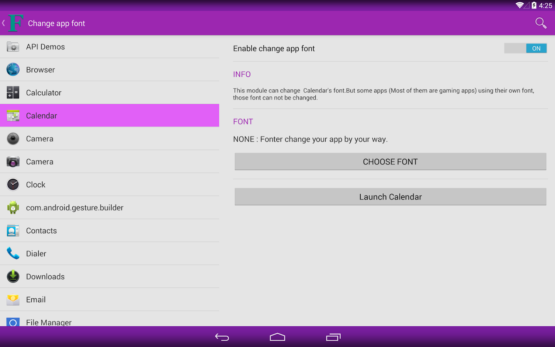Tap the Android back navigation icon
Image resolution: width=555 pixels, height=347 pixels.
pyautogui.click(x=222, y=337)
